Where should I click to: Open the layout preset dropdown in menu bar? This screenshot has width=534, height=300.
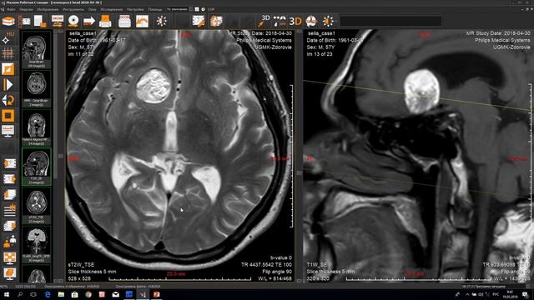[177, 9]
